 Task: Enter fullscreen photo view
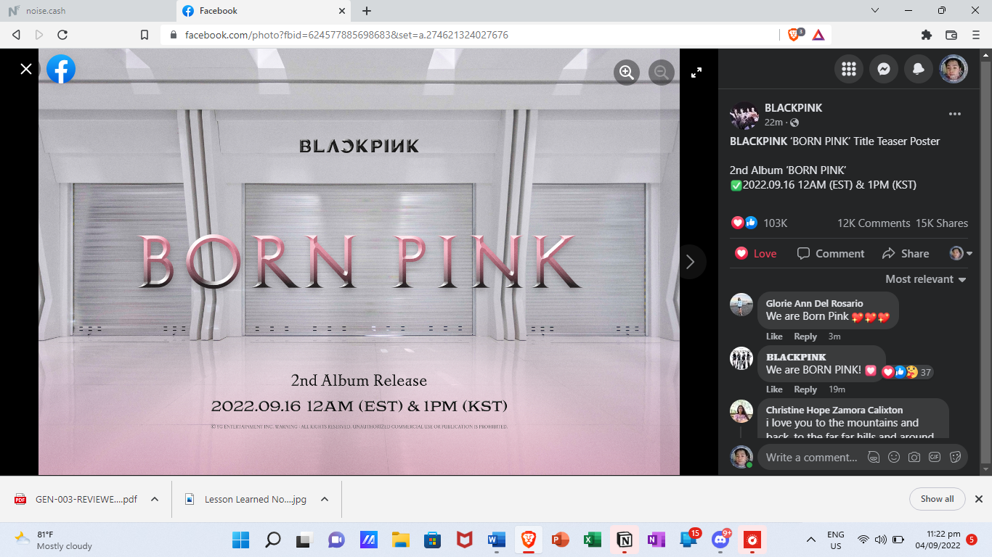tap(696, 72)
